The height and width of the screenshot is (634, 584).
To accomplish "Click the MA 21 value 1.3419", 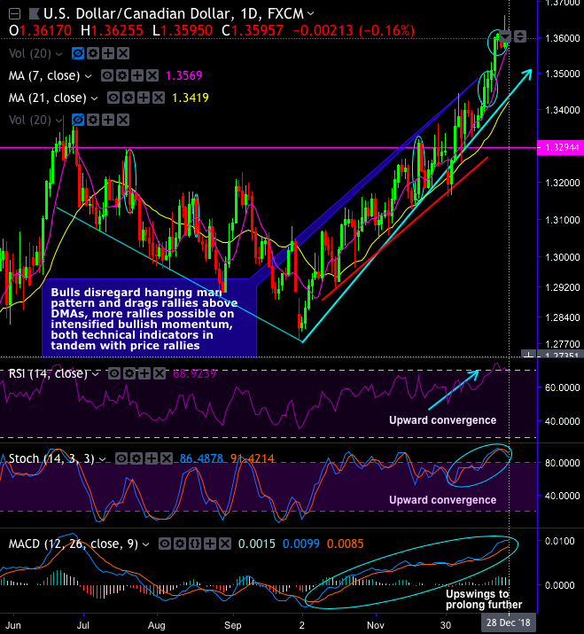I will [191, 98].
